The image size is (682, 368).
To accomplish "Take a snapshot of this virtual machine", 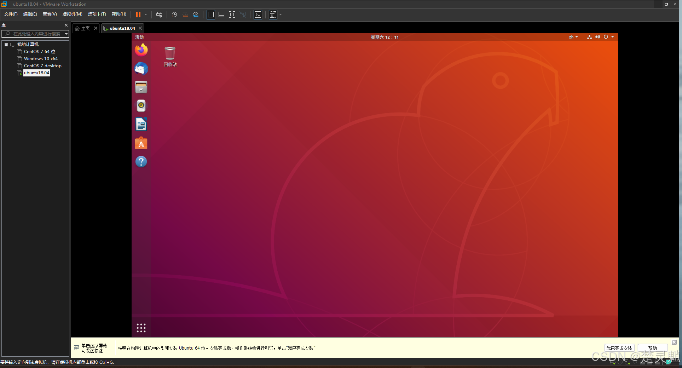I will pyautogui.click(x=174, y=15).
